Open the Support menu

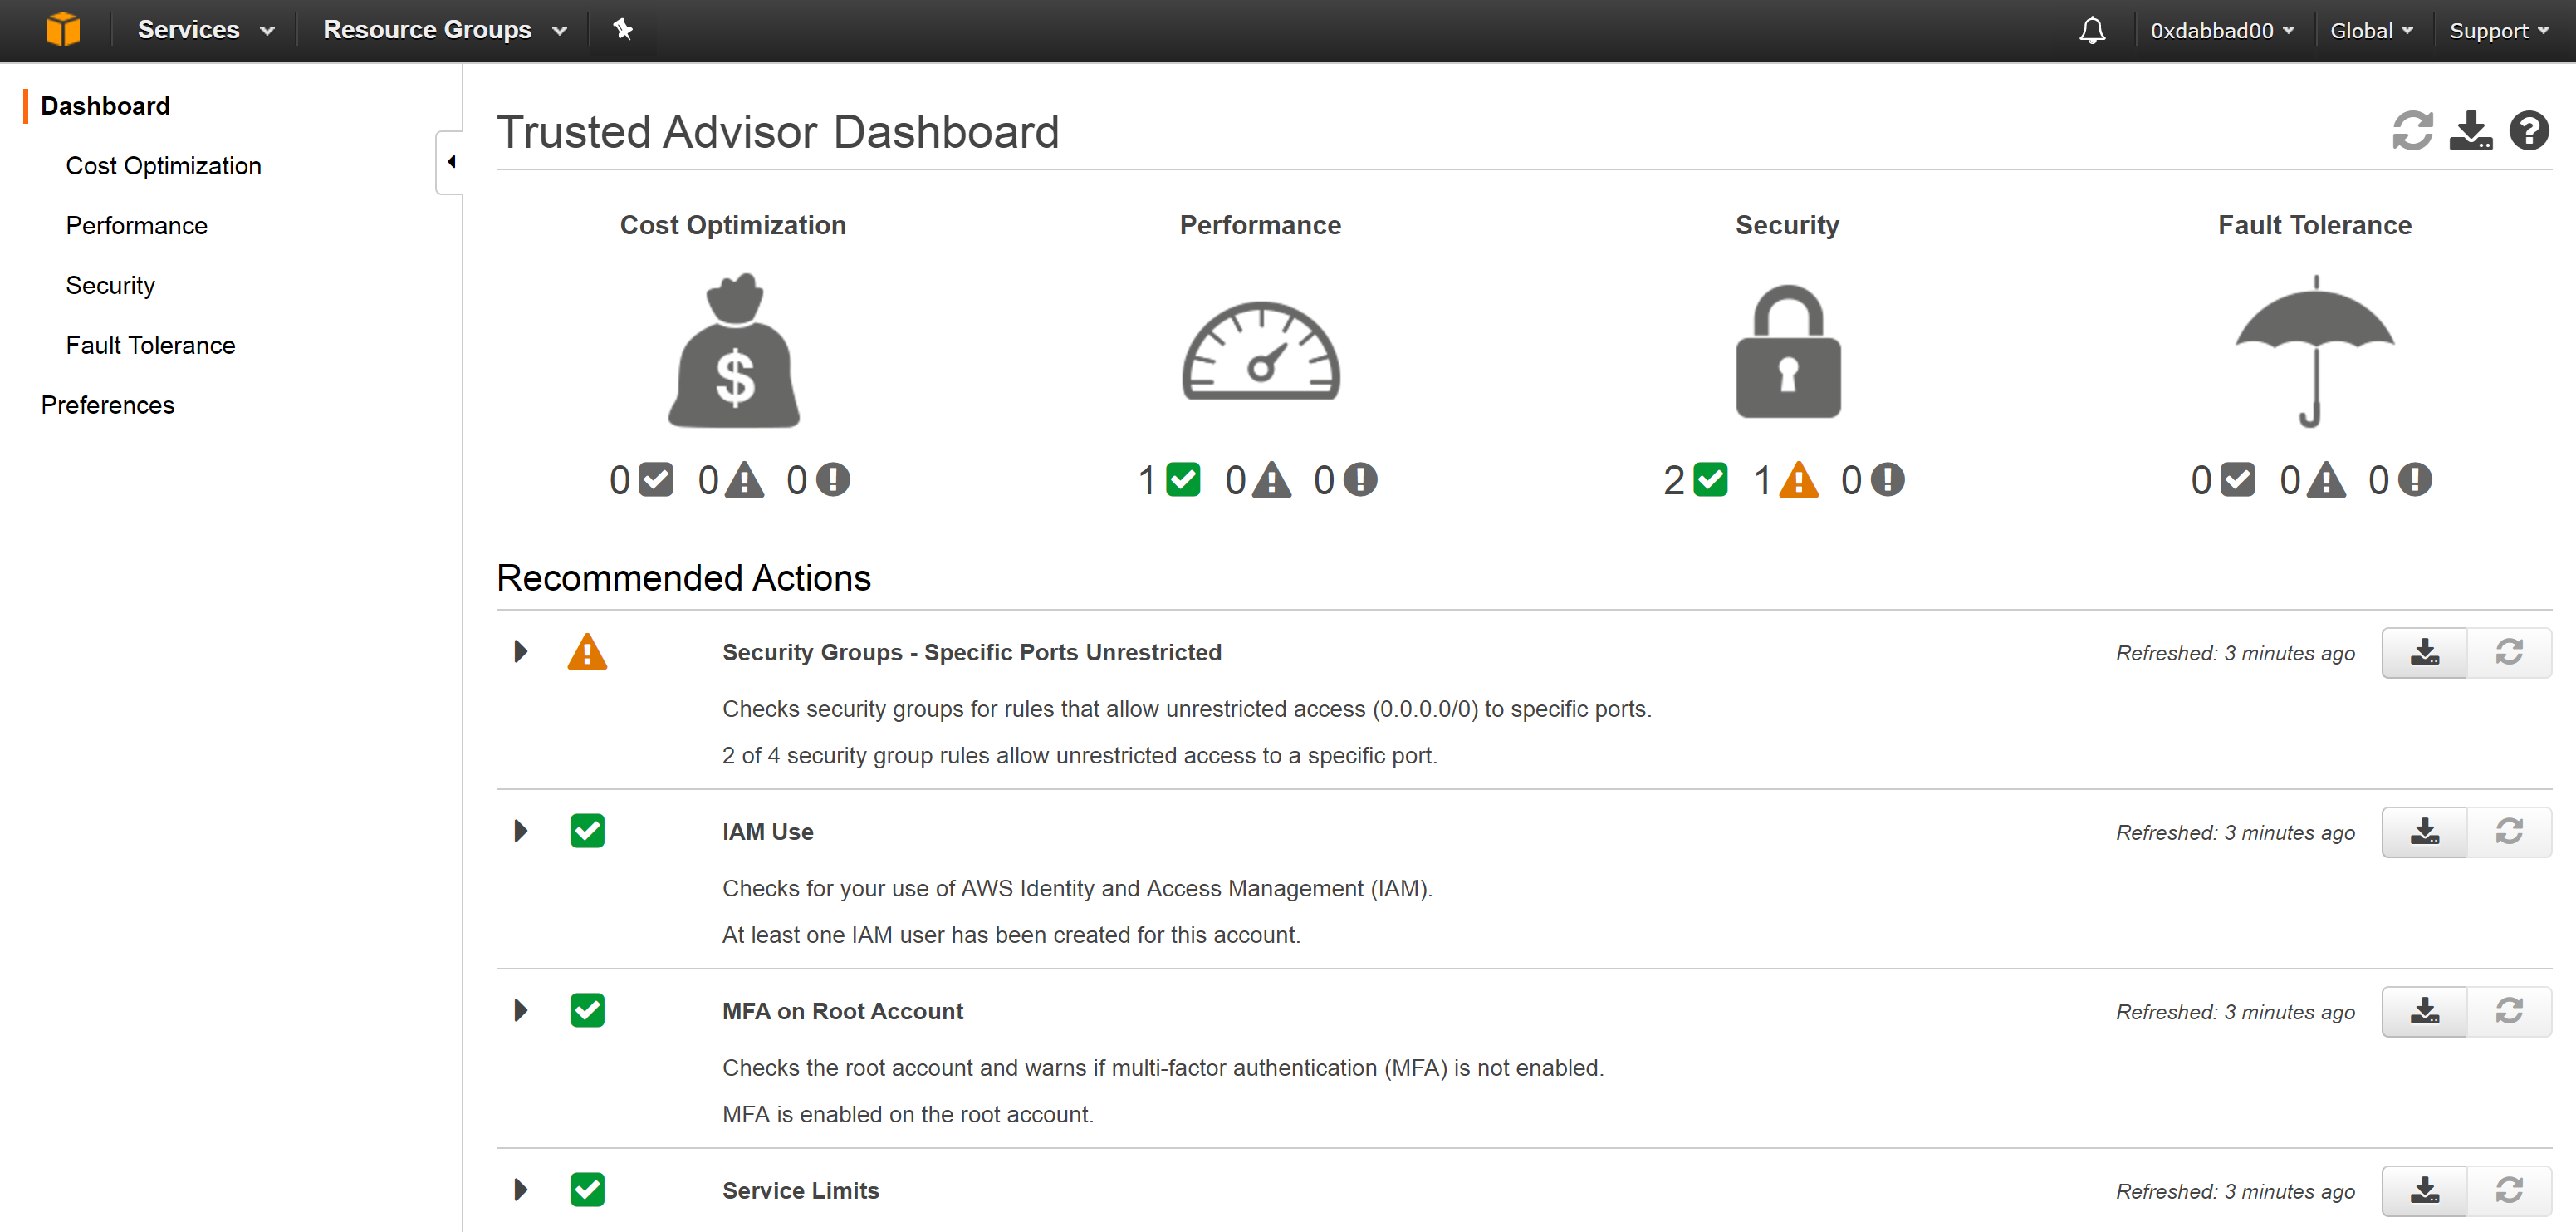(2498, 31)
